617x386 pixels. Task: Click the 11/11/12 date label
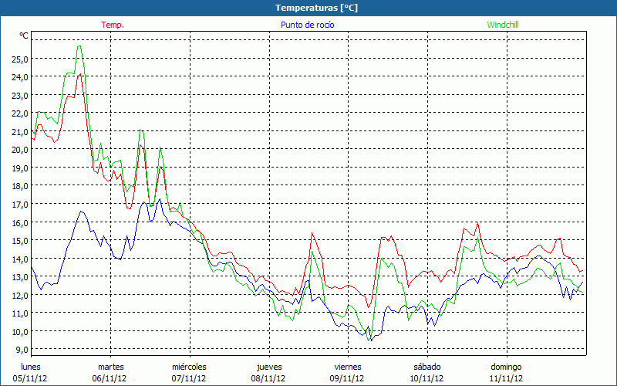point(506,378)
